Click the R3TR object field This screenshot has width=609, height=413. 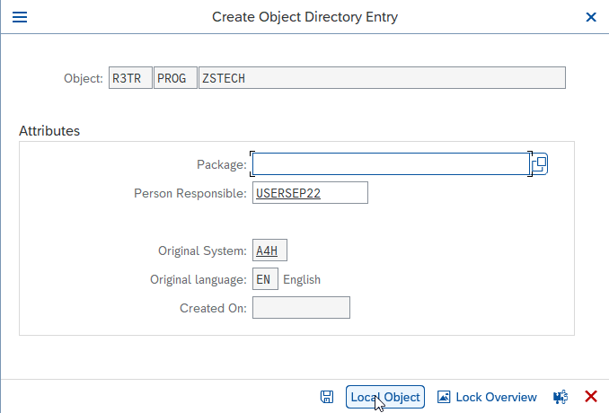pos(130,78)
